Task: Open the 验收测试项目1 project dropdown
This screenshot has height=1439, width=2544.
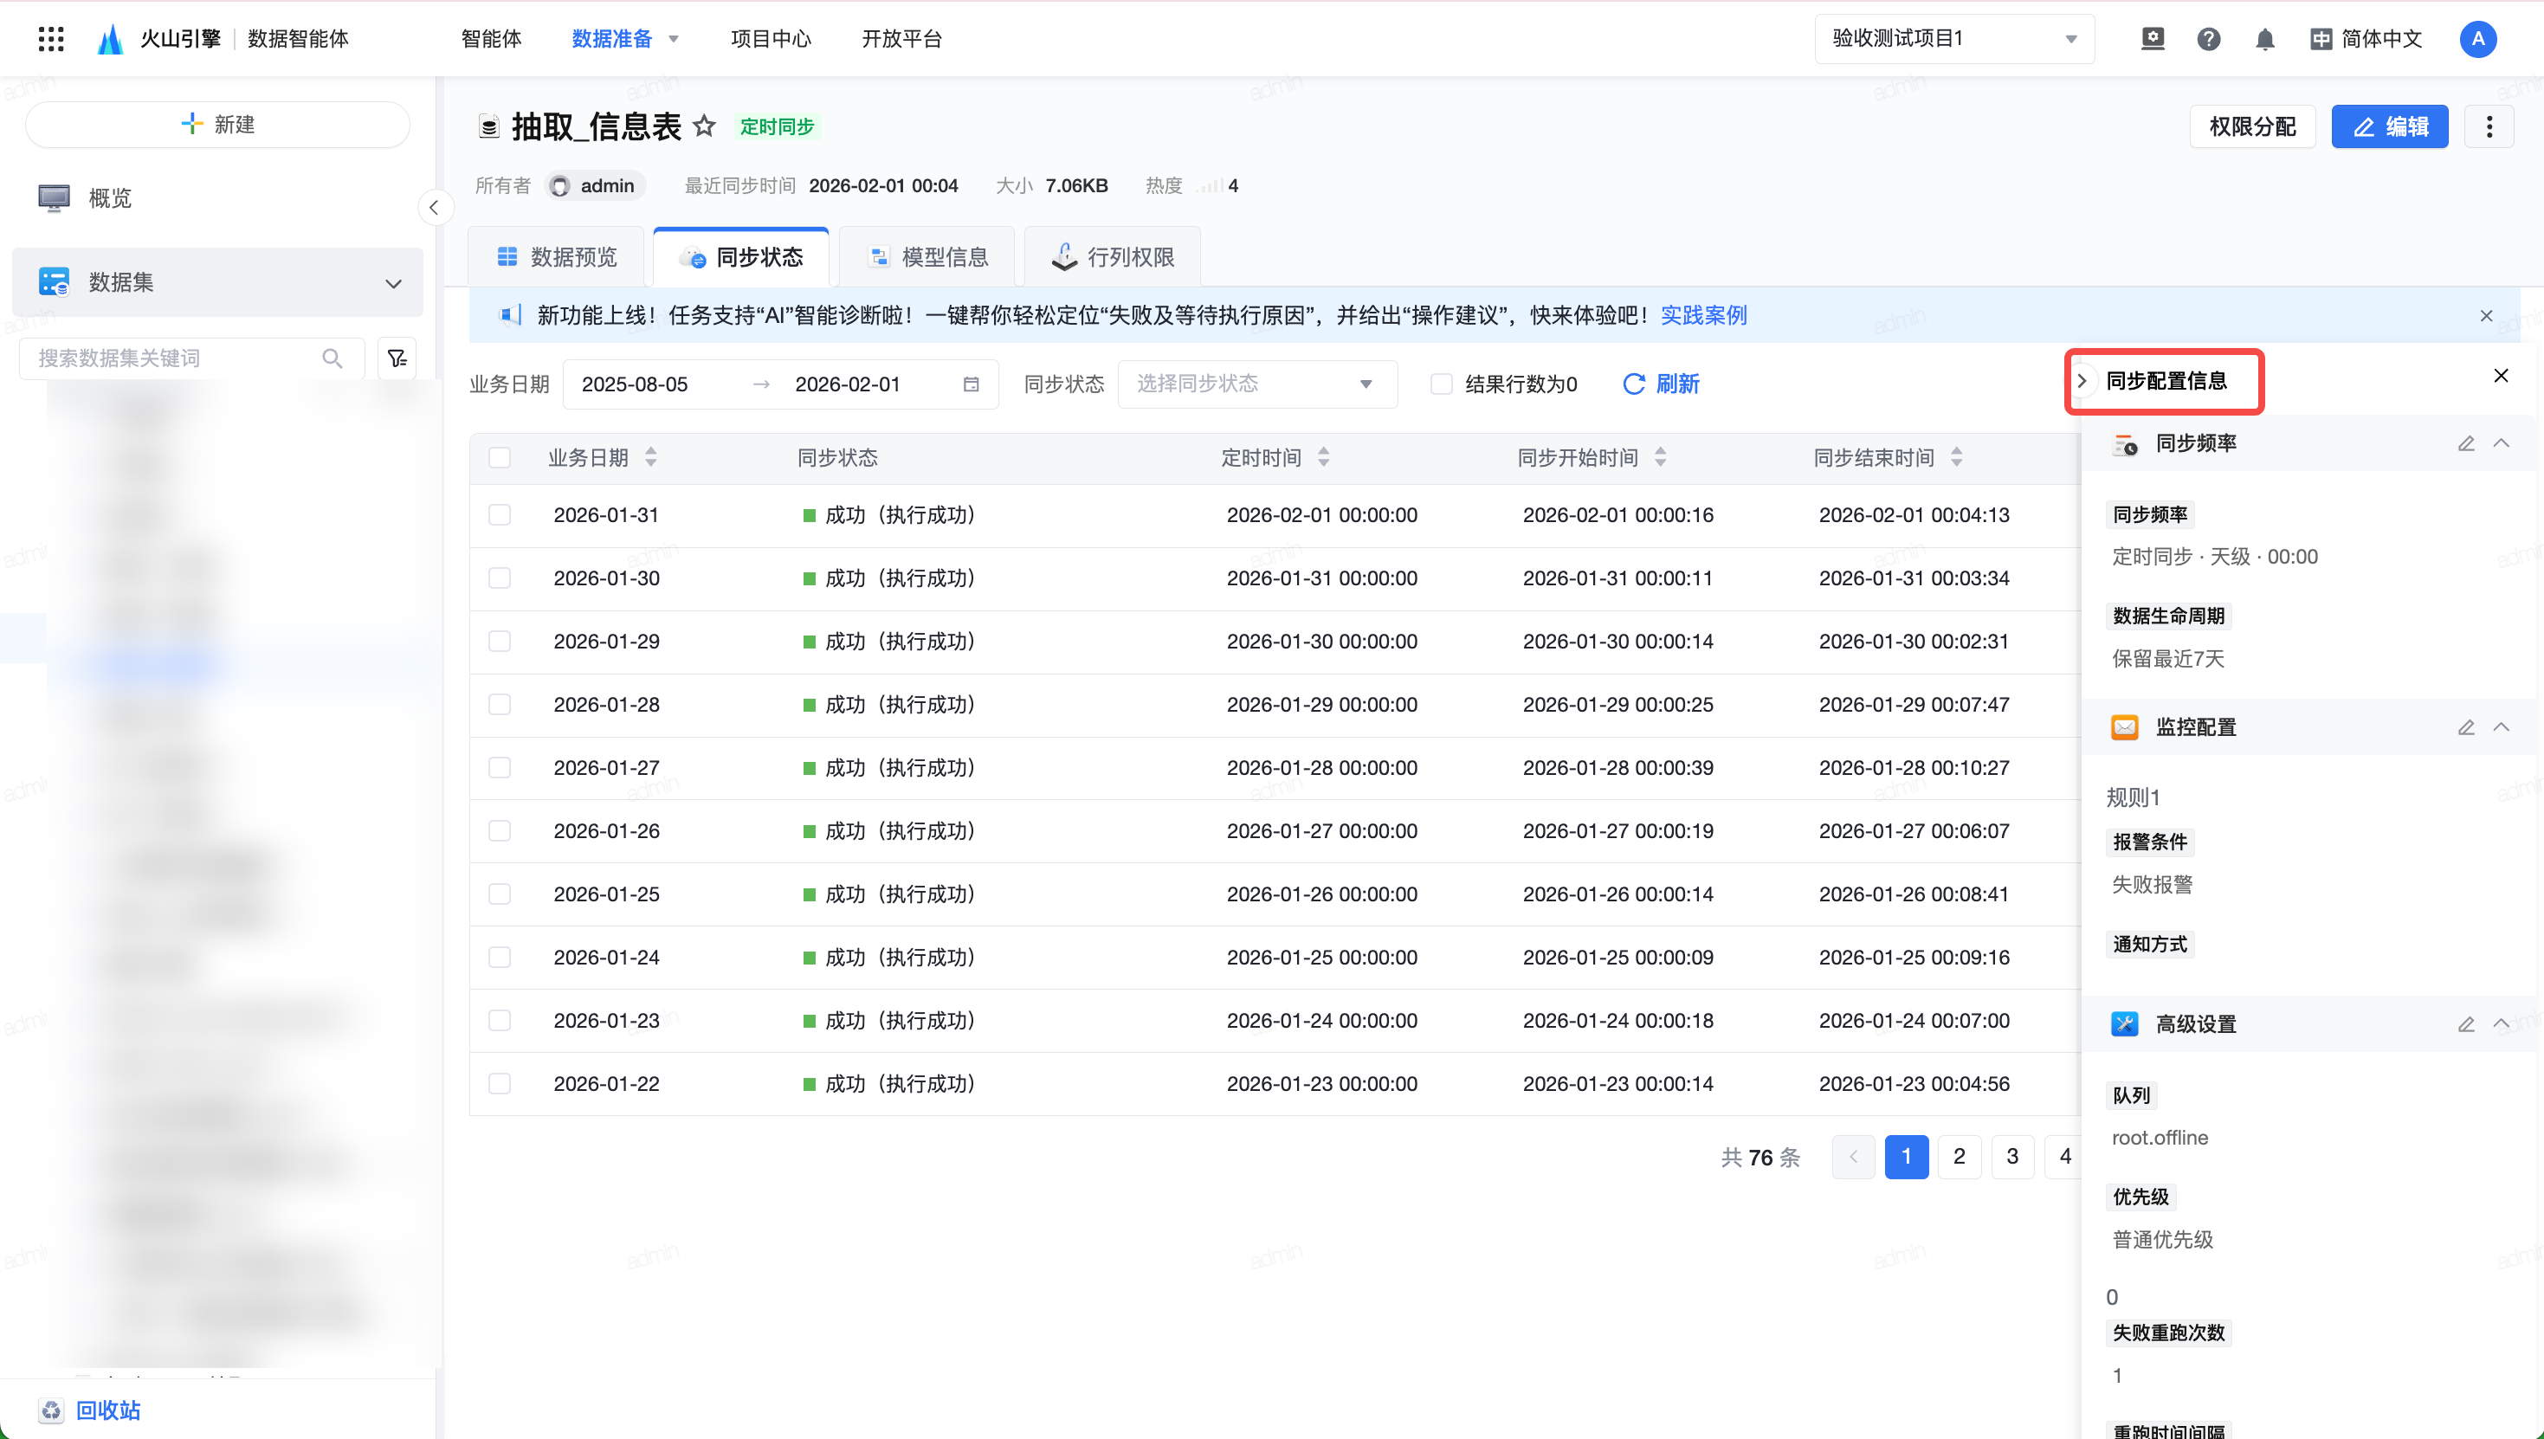Action: pyautogui.click(x=1953, y=40)
